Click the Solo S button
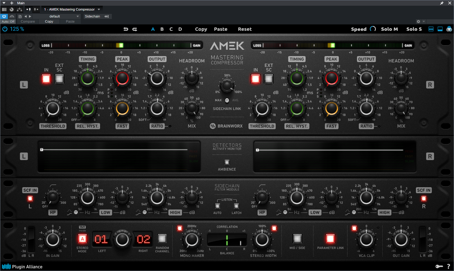 (x=414, y=29)
